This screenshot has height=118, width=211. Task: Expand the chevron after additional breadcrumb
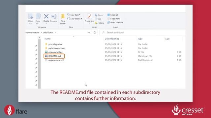(x=55, y=32)
